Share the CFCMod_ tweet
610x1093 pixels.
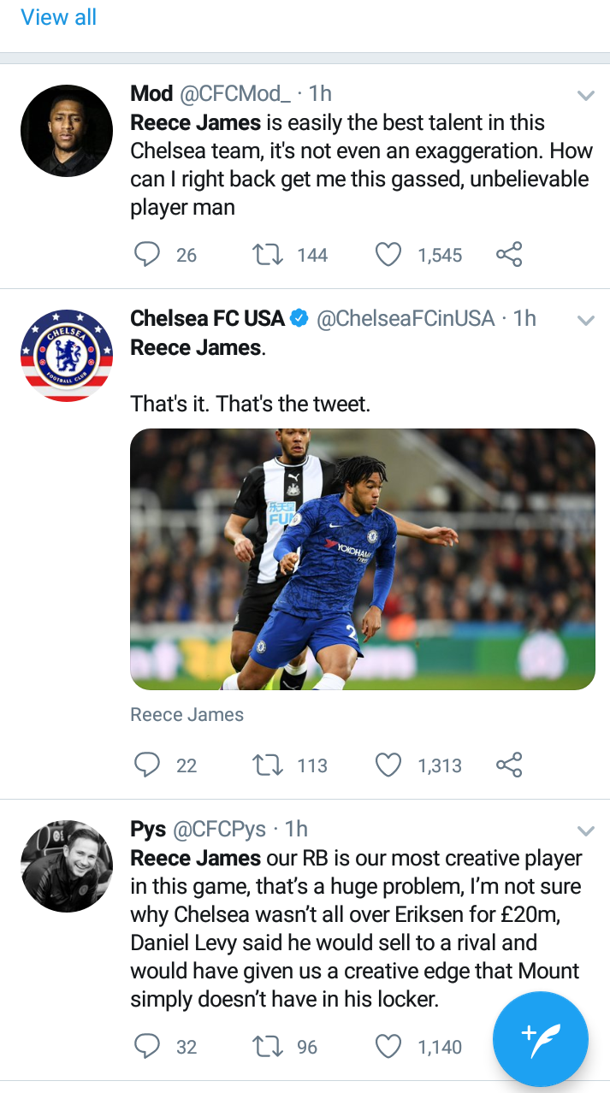[x=509, y=254]
